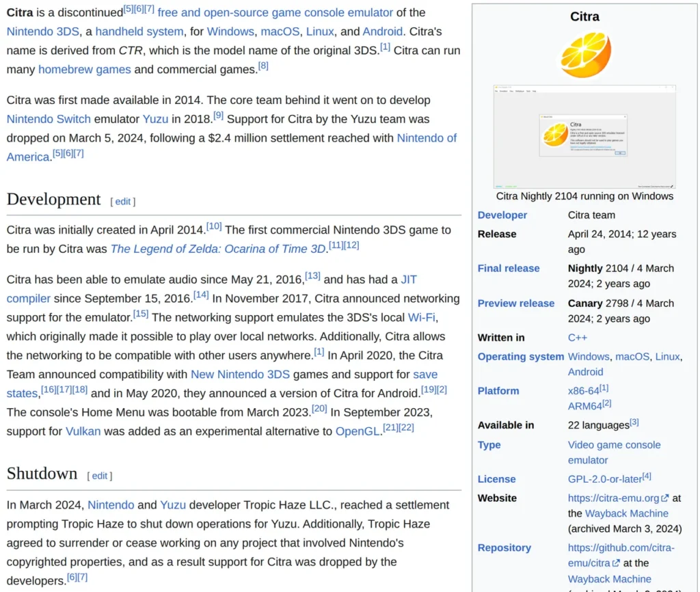Open the x86-64 link in infobox

583,391
